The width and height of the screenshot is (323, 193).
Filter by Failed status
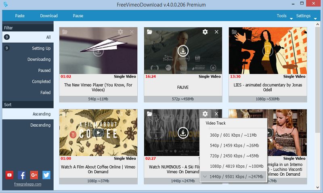pos(28,92)
